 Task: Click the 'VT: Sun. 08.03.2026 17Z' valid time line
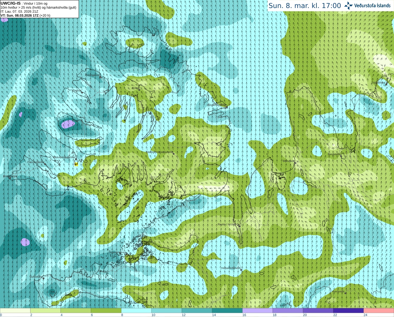[25, 15]
